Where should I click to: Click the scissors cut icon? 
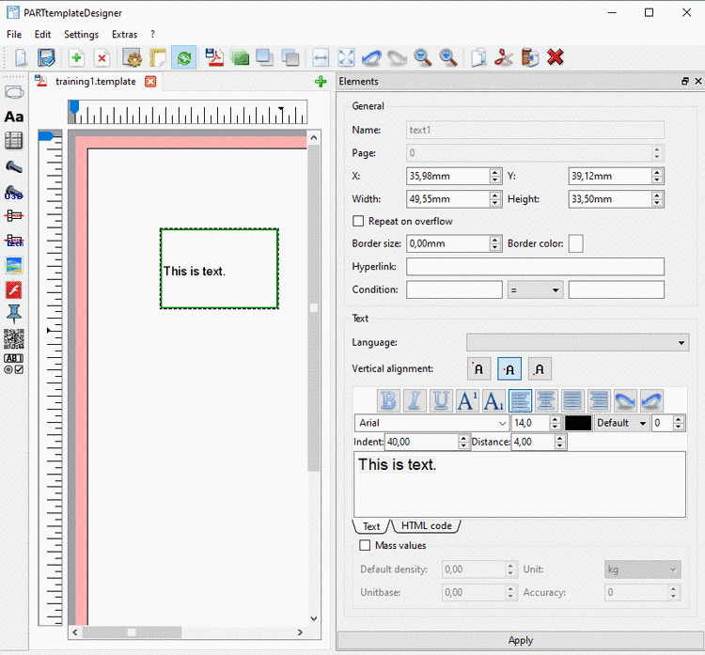(x=504, y=58)
